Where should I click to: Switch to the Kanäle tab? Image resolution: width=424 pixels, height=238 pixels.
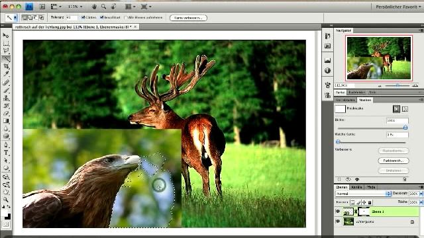tap(356, 187)
